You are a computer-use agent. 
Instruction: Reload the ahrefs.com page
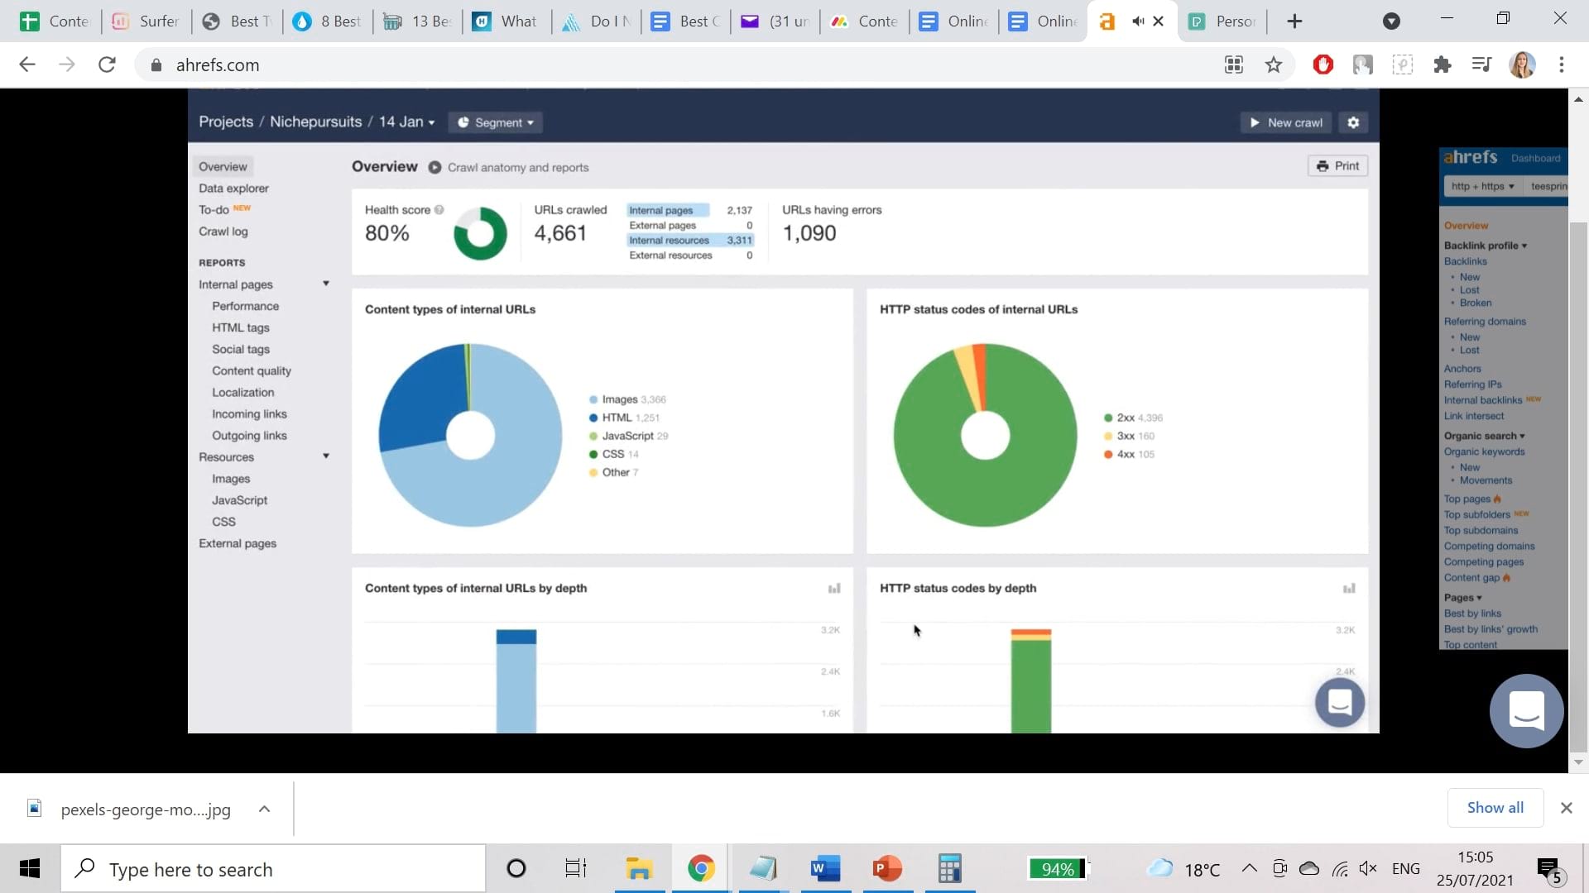click(x=107, y=64)
